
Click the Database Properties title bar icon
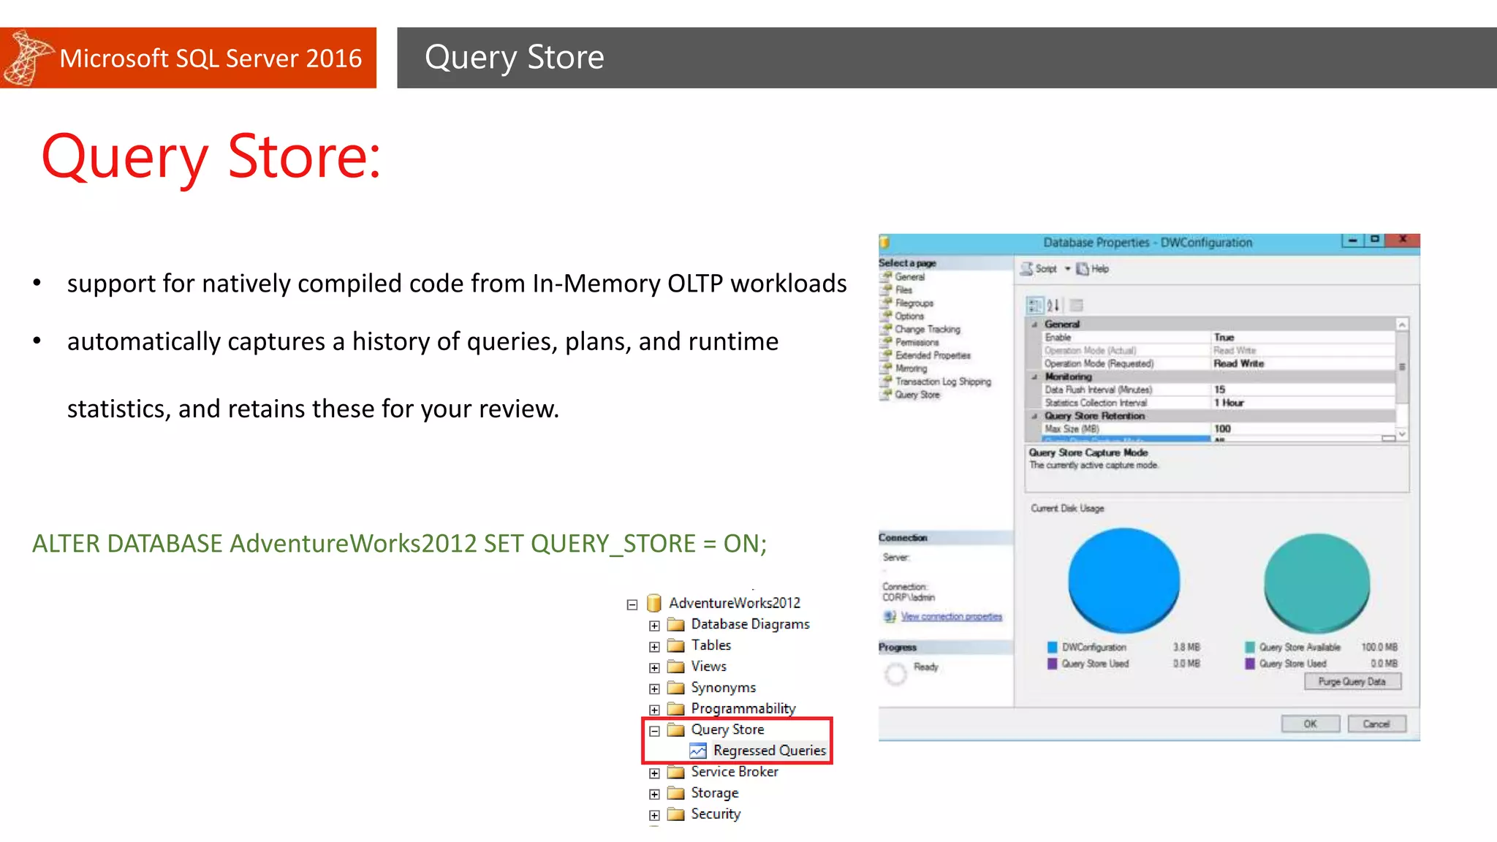(x=884, y=242)
